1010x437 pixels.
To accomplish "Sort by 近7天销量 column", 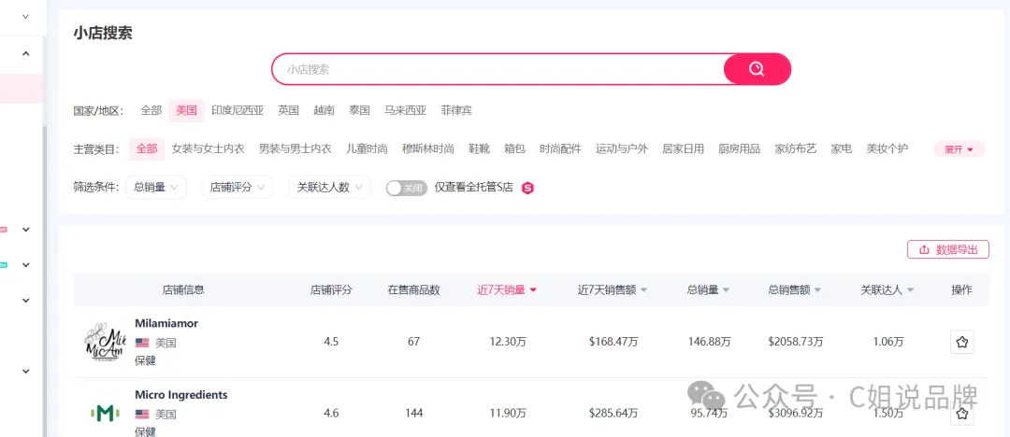I will click(x=506, y=290).
